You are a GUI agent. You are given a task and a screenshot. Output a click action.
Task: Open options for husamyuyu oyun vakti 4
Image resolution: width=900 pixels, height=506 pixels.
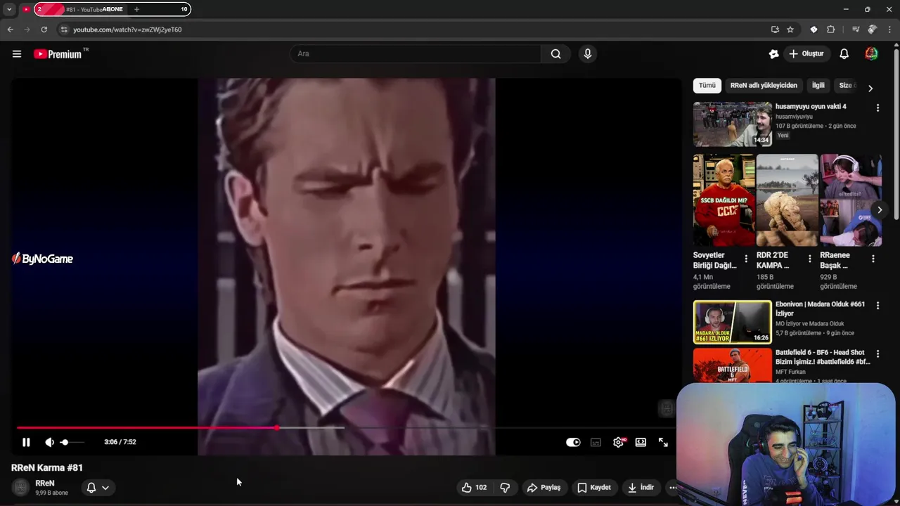click(877, 108)
